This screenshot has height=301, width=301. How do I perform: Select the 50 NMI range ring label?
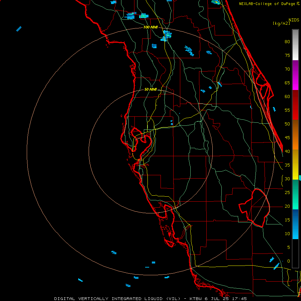(x=150, y=89)
